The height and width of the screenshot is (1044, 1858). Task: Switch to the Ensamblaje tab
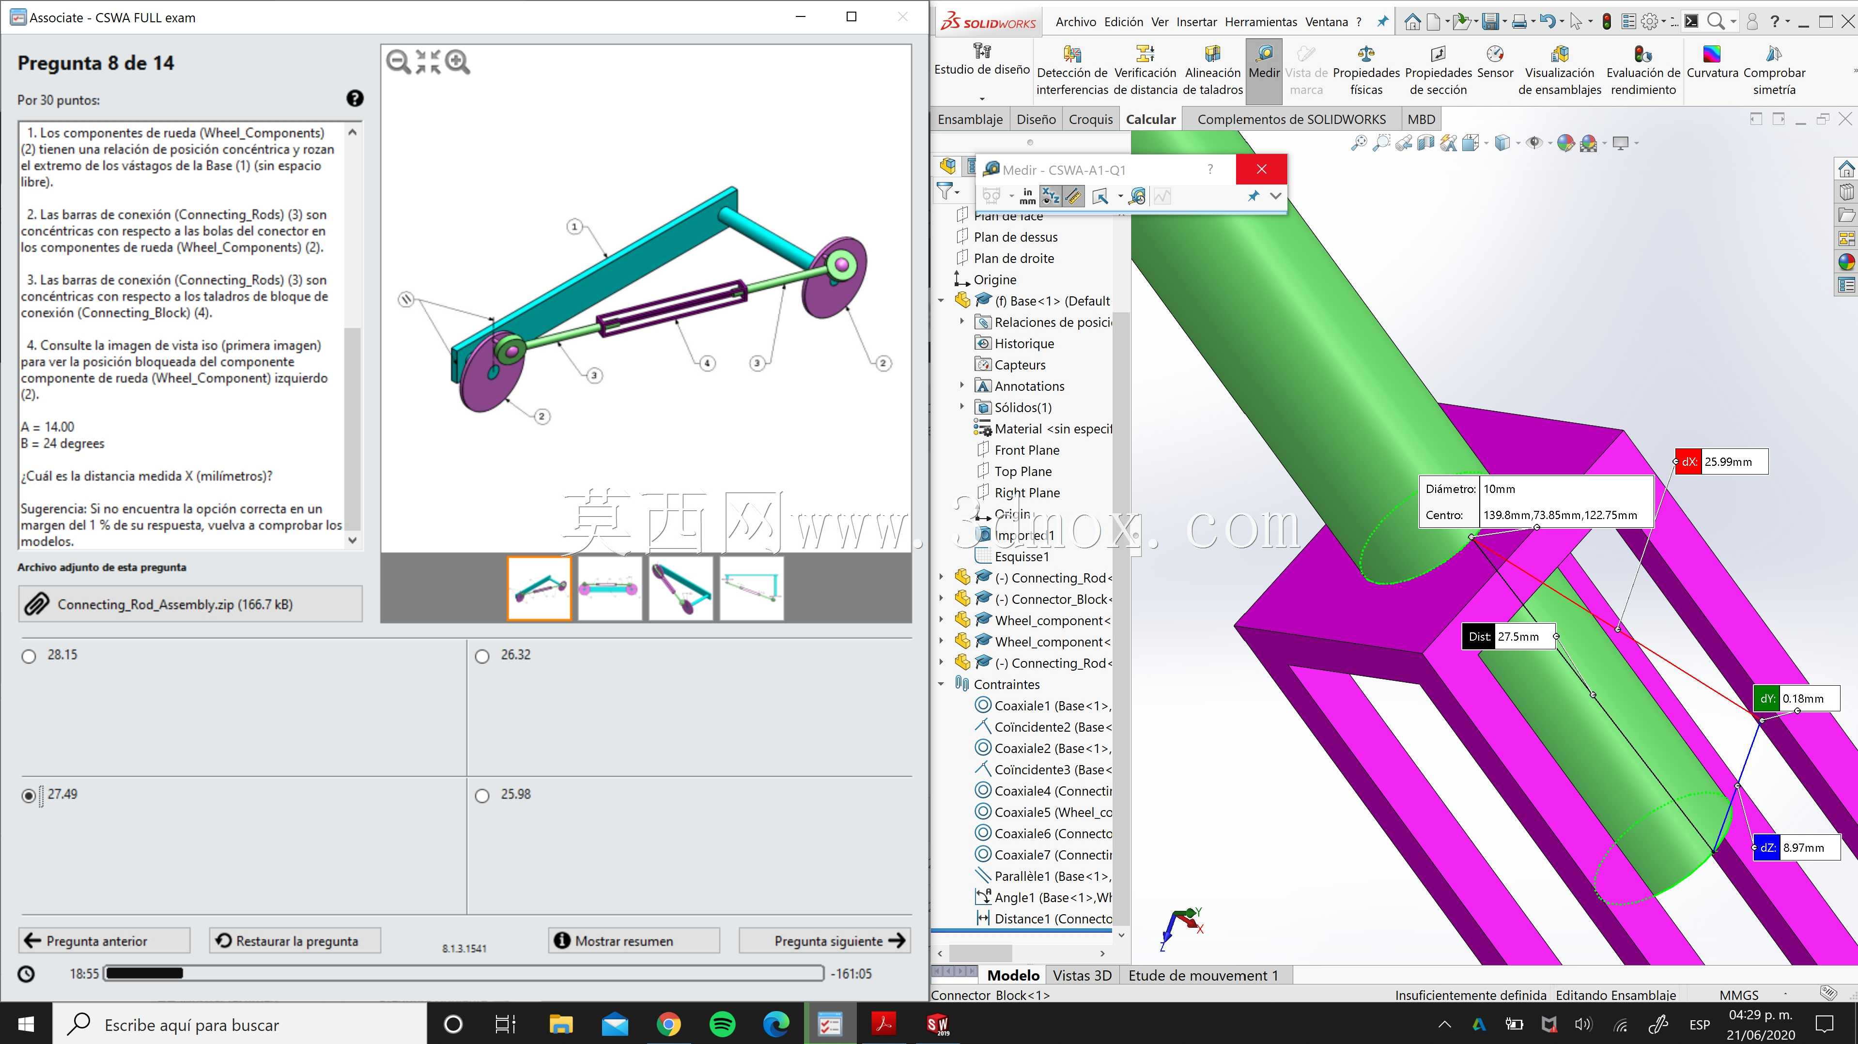pos(969,119)
